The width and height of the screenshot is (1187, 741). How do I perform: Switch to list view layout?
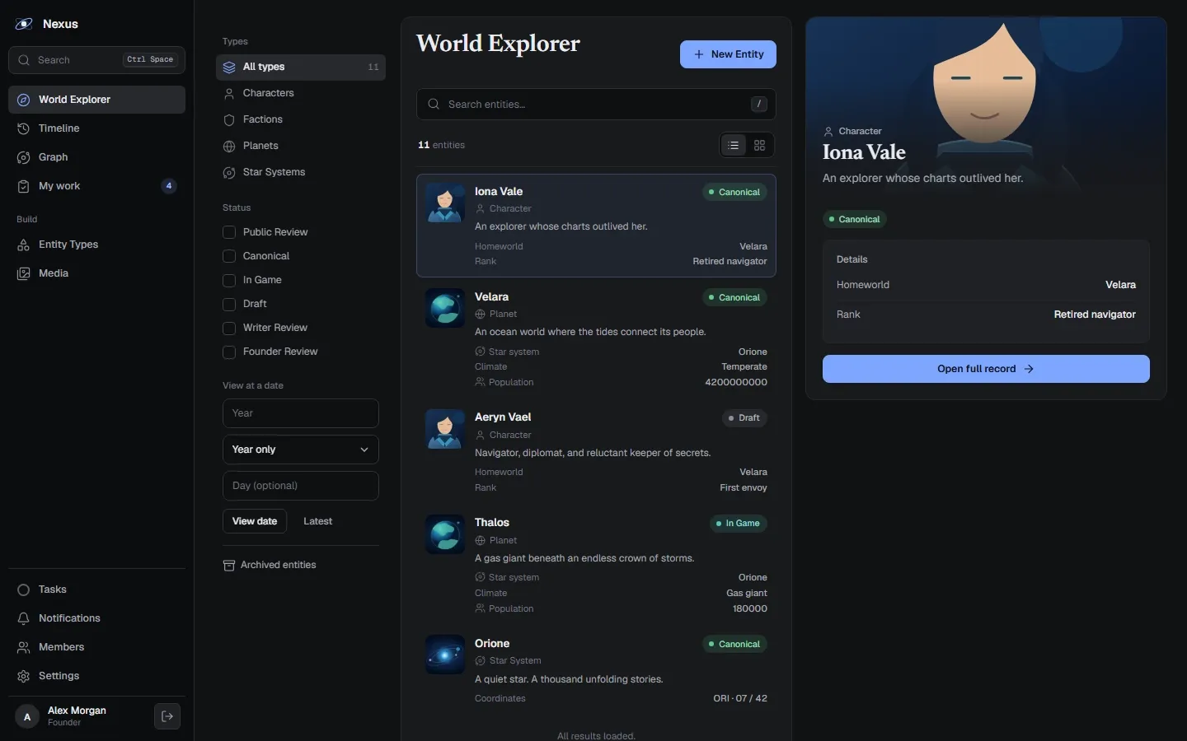(734, 145)
